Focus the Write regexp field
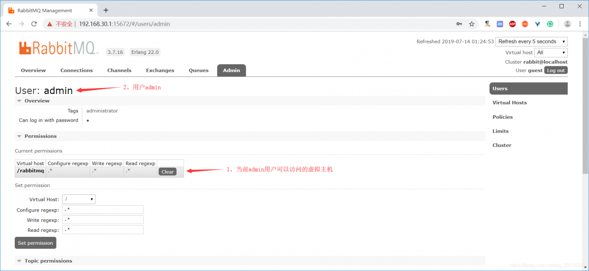Screen dimensions: 589x271 pos(103,220)
